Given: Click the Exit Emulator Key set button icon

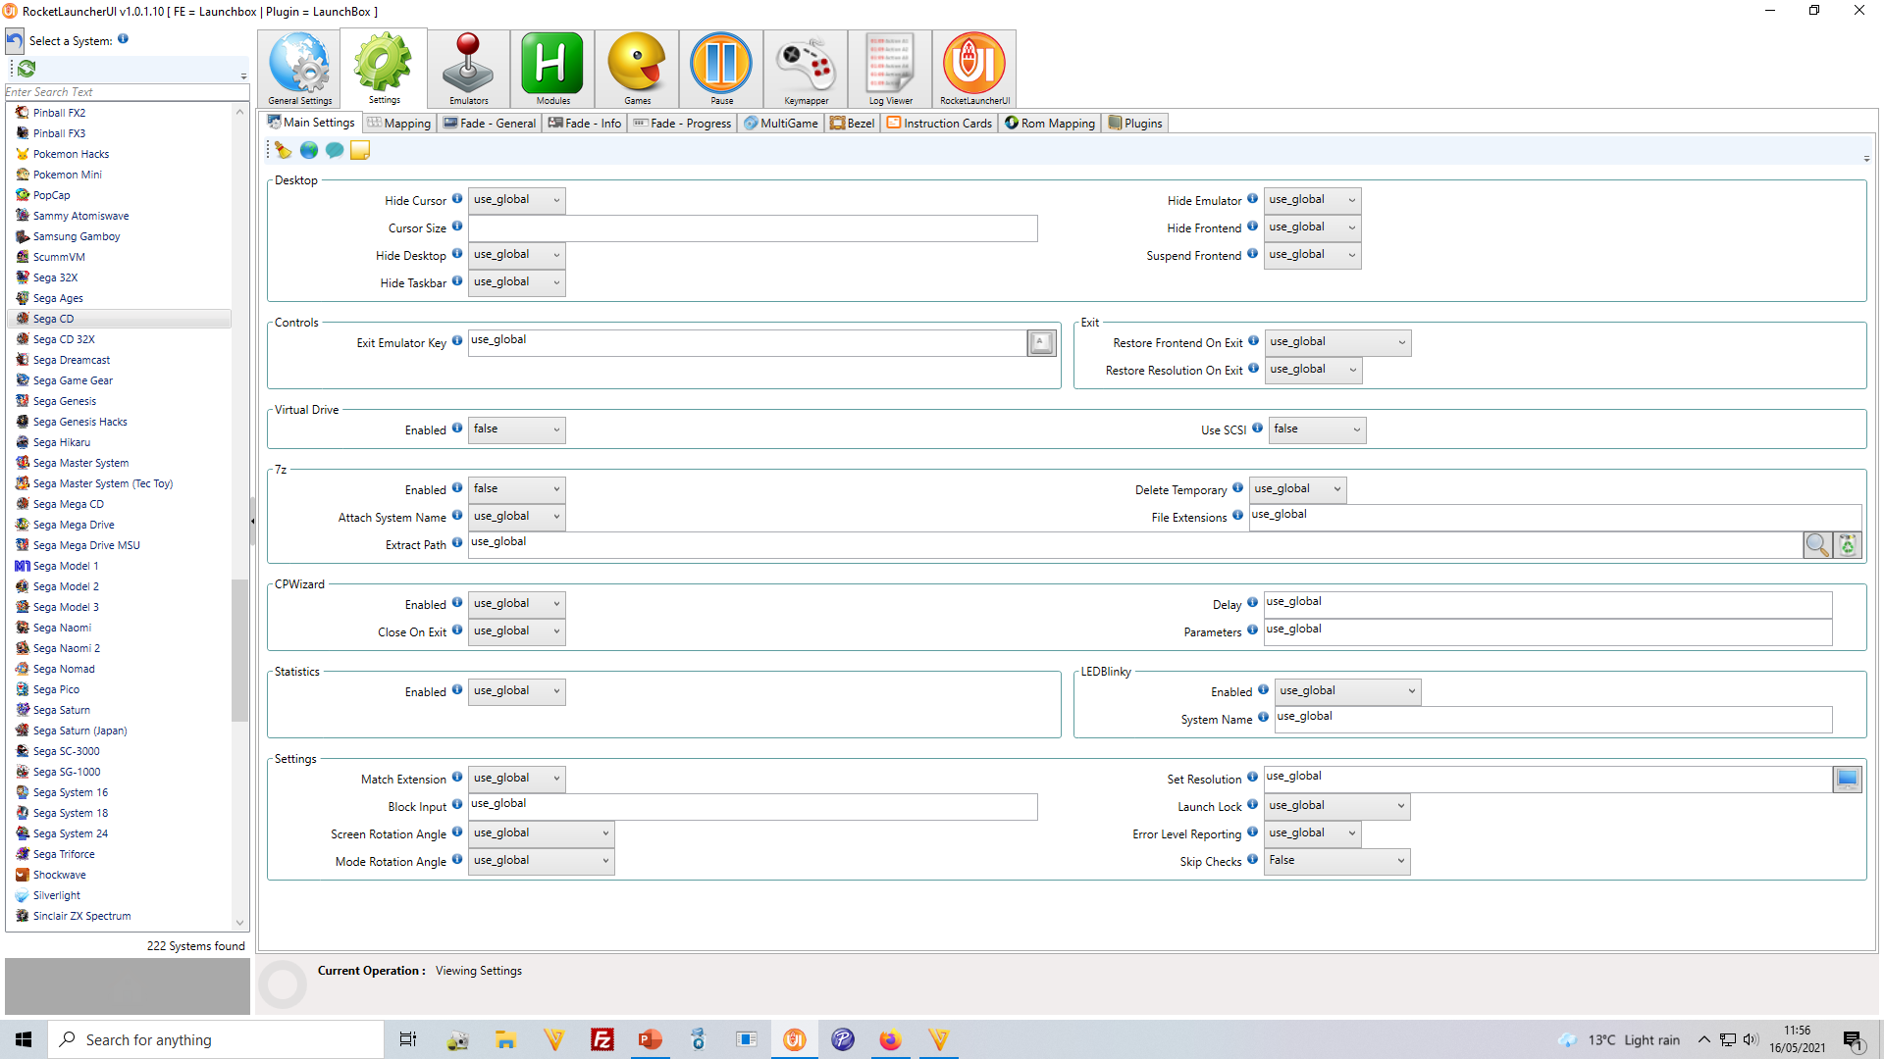Looking at the screenshot, I should click(1041, 342).
